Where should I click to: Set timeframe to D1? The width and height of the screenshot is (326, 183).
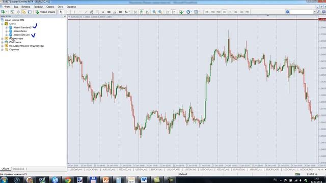tap(236, 12)
